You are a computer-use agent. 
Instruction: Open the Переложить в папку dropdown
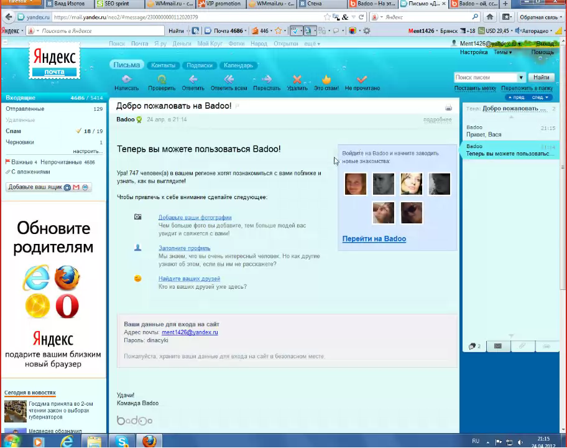coord(527,88)
